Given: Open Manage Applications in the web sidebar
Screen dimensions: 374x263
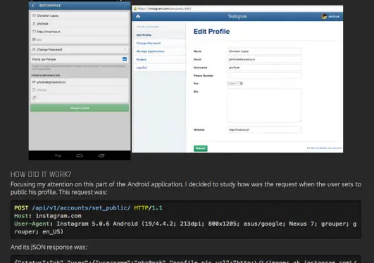Looking at the screenshot, I should [x=159, y=51].
